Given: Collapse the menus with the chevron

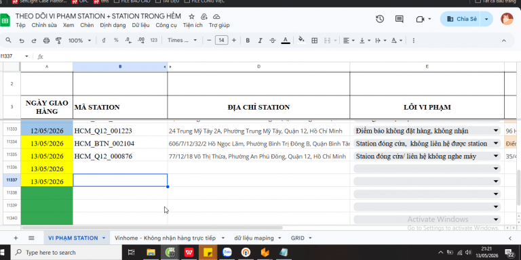Looking at the screenshot, I should coord(504,41).
